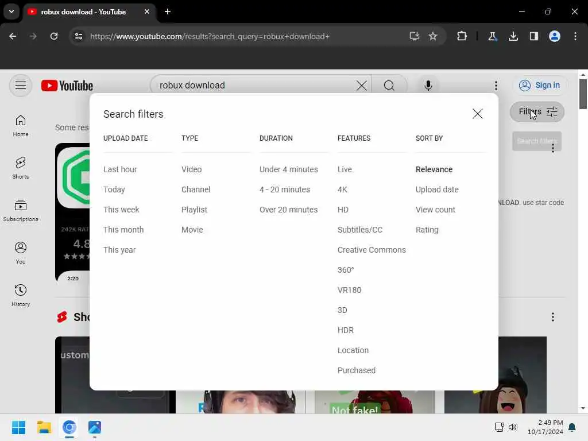Open browser Extensions puzzle icon

point(462,36)
